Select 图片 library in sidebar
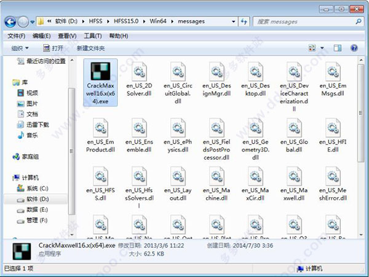 click(x=27, y=104)
